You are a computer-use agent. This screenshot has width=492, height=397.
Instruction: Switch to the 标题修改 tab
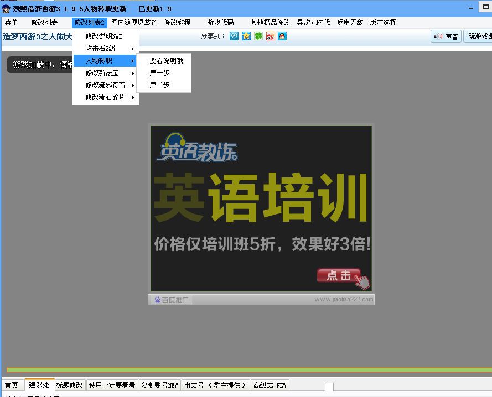coord(69,385)
